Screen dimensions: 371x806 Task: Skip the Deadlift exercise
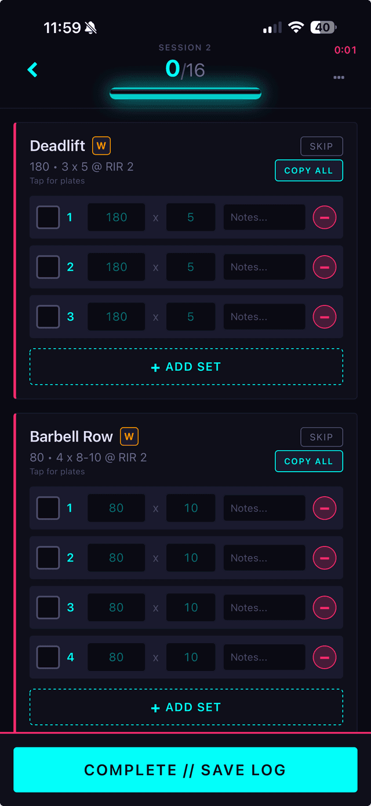tap(322, 146)
